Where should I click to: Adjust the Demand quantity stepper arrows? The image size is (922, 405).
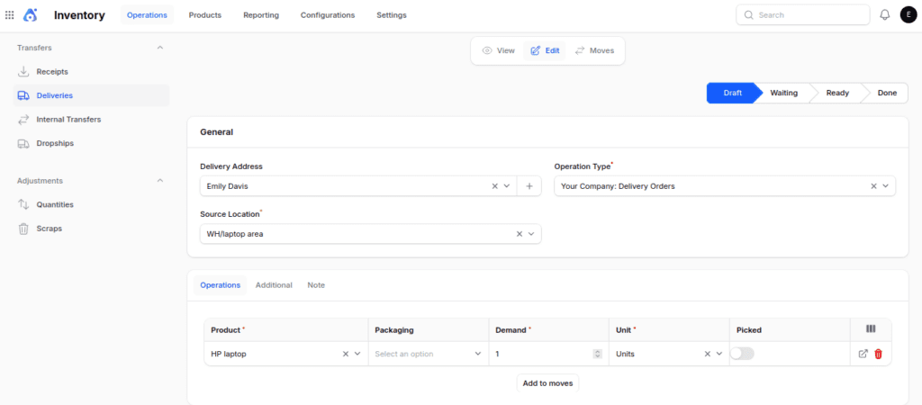coord(598,354)
